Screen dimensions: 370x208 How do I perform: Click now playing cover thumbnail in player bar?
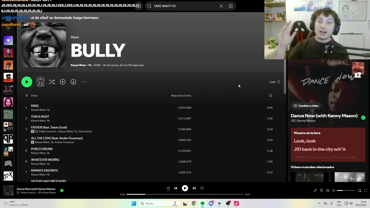[x=8, y=191]
